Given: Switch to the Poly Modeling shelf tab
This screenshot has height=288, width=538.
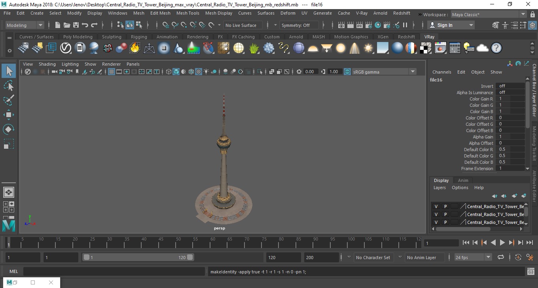Looking at the screenshot, I should (78, 37).
